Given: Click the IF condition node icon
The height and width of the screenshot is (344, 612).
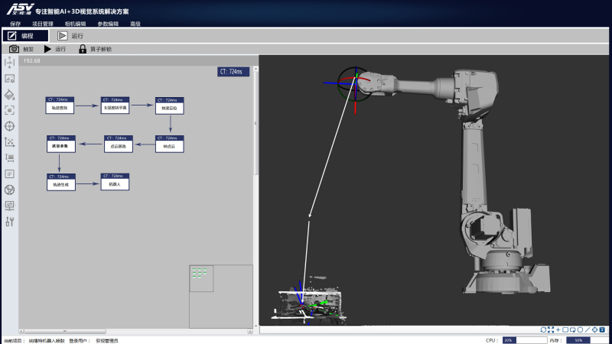Looking at the screenshot, I should click(10, 174).
